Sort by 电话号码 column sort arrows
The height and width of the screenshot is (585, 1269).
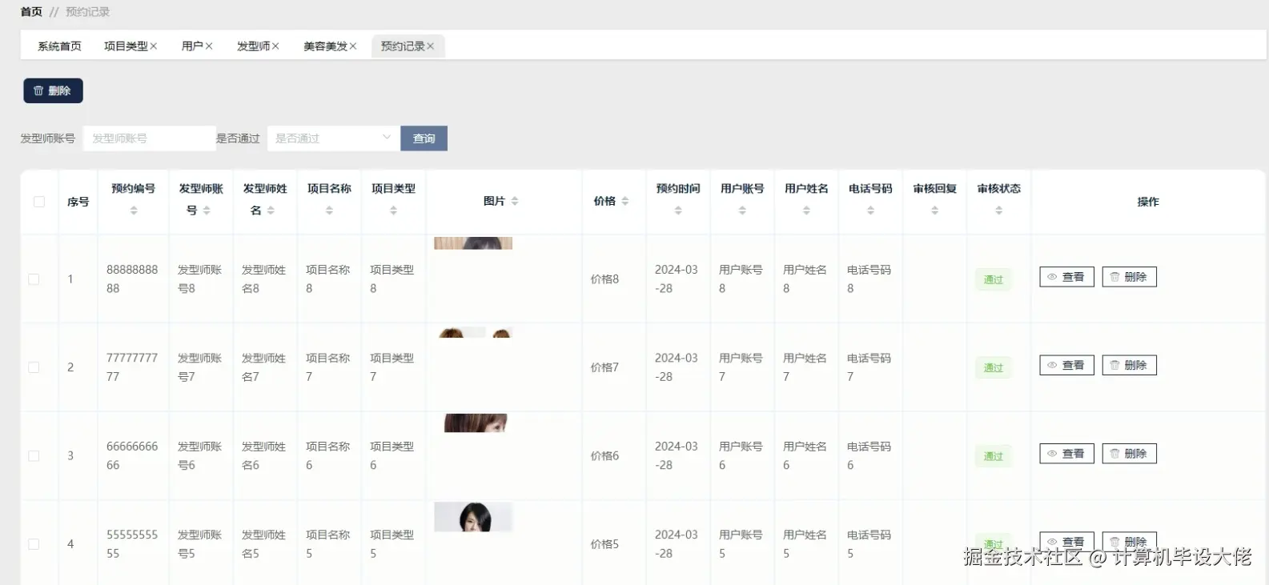(x=870, y=210)
